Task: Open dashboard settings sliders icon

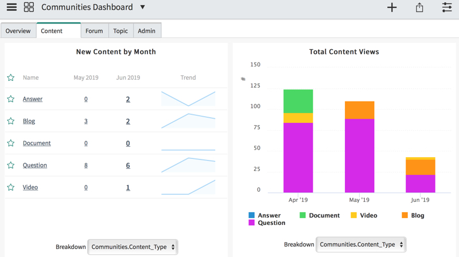Action: tap(447, 7)
